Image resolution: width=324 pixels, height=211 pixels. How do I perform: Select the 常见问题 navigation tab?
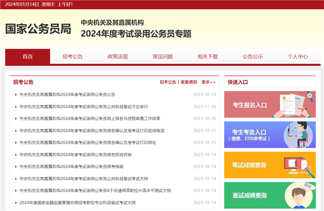point(163,56)
